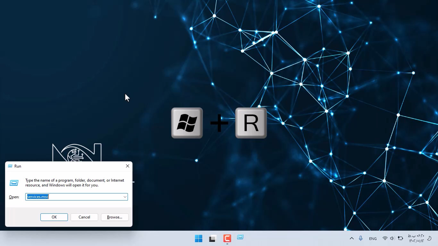Open the Windows Start menu
Image resolution: width=438 pixels, height=246 pixels.
[x=198, y=238]
